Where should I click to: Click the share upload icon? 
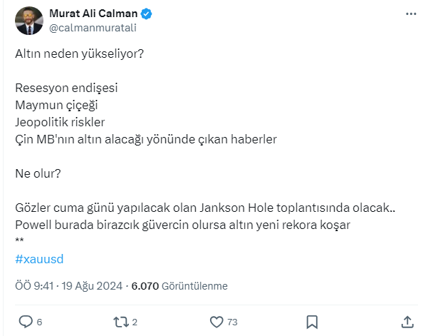coord(407,321)
